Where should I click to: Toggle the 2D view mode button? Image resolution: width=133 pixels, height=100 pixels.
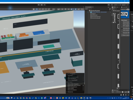[62, 9]
